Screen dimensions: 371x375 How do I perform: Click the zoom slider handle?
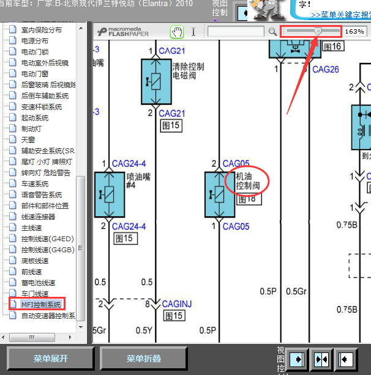click(318, 31)
